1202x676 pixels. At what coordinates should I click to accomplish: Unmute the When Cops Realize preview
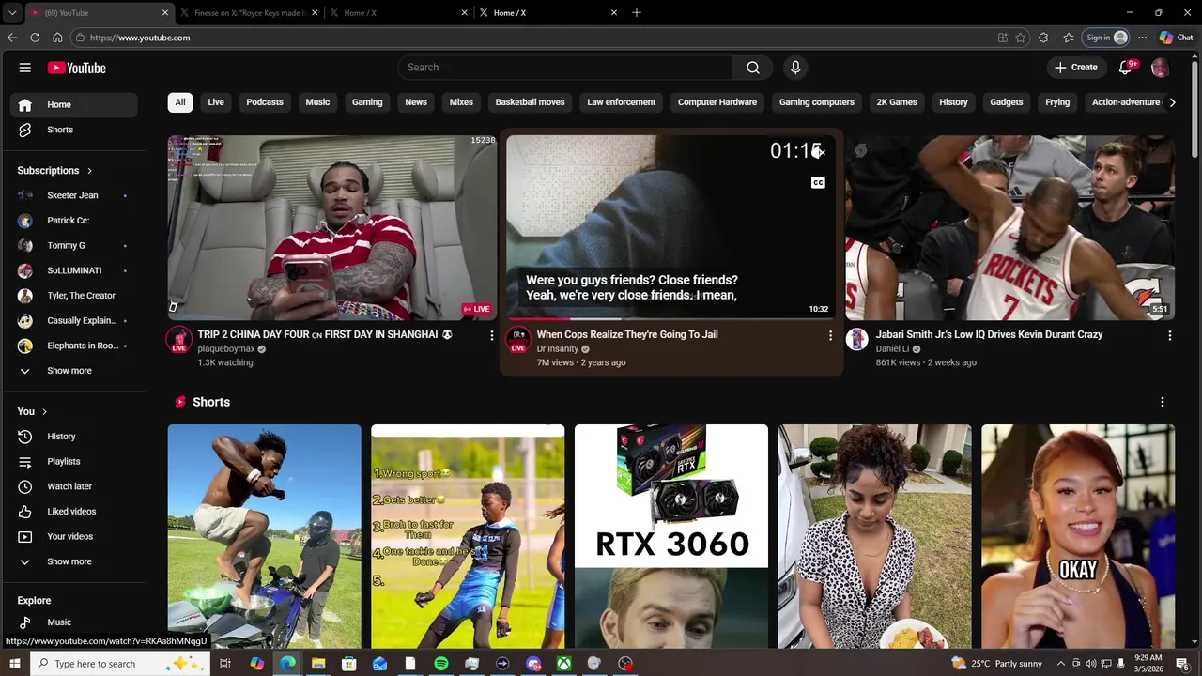(x=818, y=152)
